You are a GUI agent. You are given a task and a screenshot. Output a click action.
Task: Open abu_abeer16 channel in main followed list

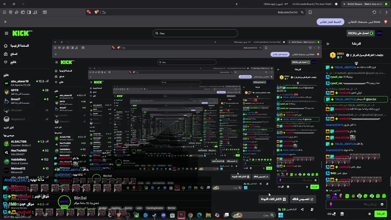coord(26,83)
